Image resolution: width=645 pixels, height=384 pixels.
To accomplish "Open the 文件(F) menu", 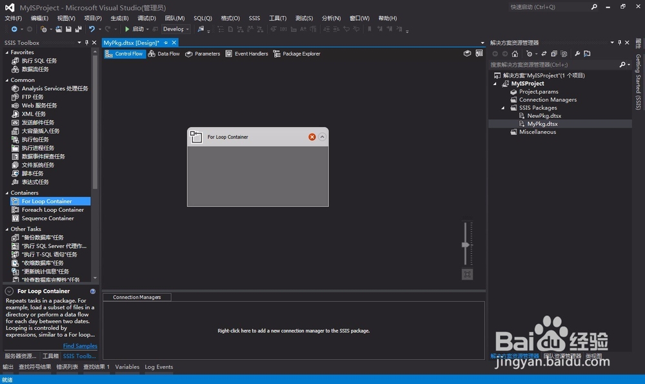I will click(13, 18).
